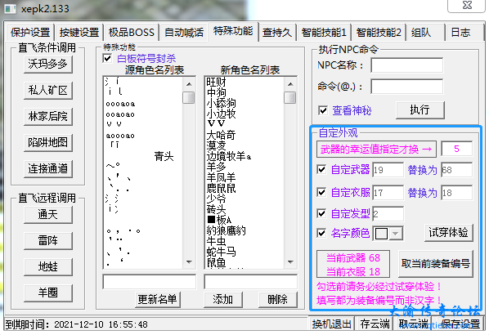This screenshot has height=335, width=489.
Task: Click the 通天 remote call button
Action: point(48,215)
